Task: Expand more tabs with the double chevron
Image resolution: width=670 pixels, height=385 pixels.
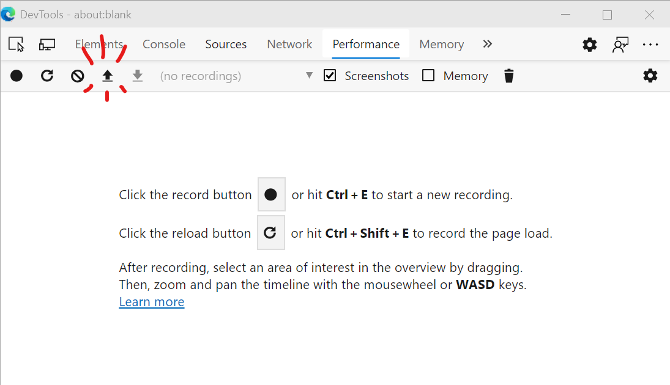Action: (487, 44)
